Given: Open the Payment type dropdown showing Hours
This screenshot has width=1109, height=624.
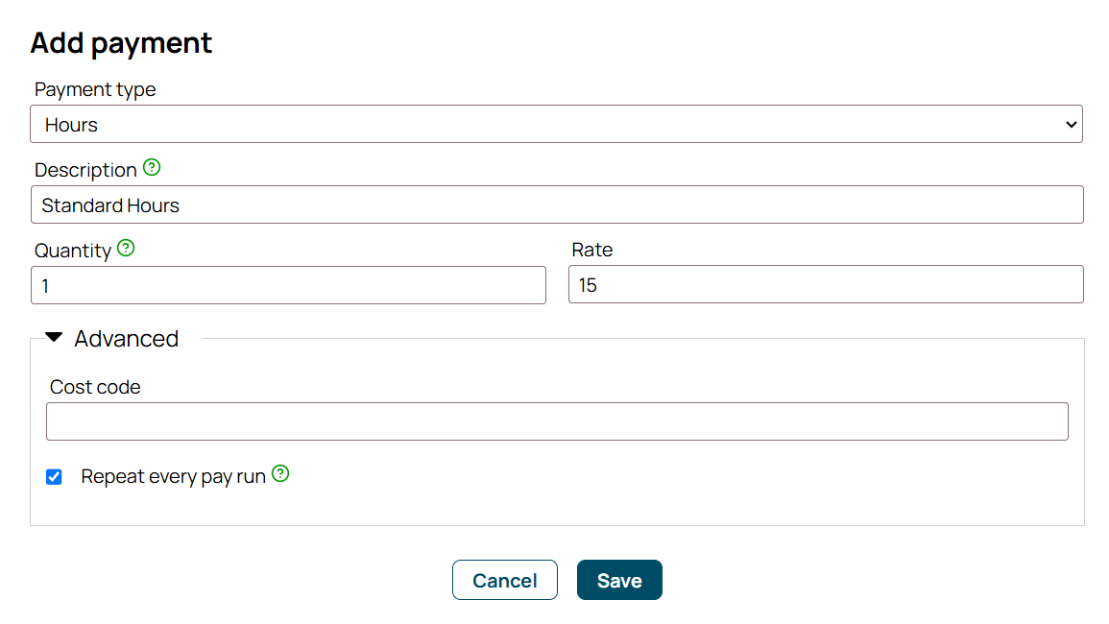Looking at the screenshot, I should coord(556,125).
